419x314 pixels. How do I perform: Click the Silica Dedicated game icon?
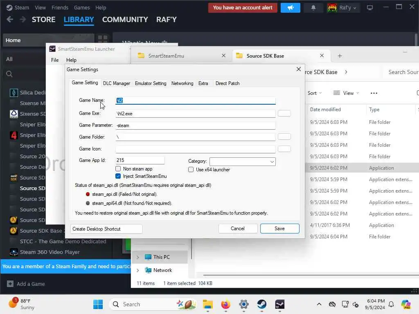(x=14, y=93)
